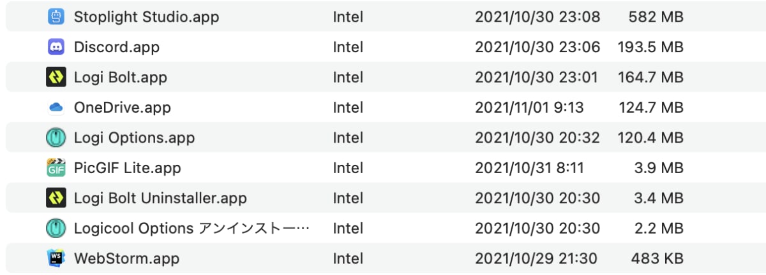Viewport: 766px width, 275px height.
Task: Select the Logi Bolt.app icon
Action: click(56, 78)
